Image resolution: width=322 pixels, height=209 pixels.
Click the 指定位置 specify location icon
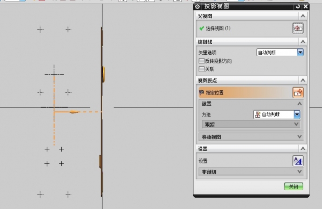click(x=298, y=92)
